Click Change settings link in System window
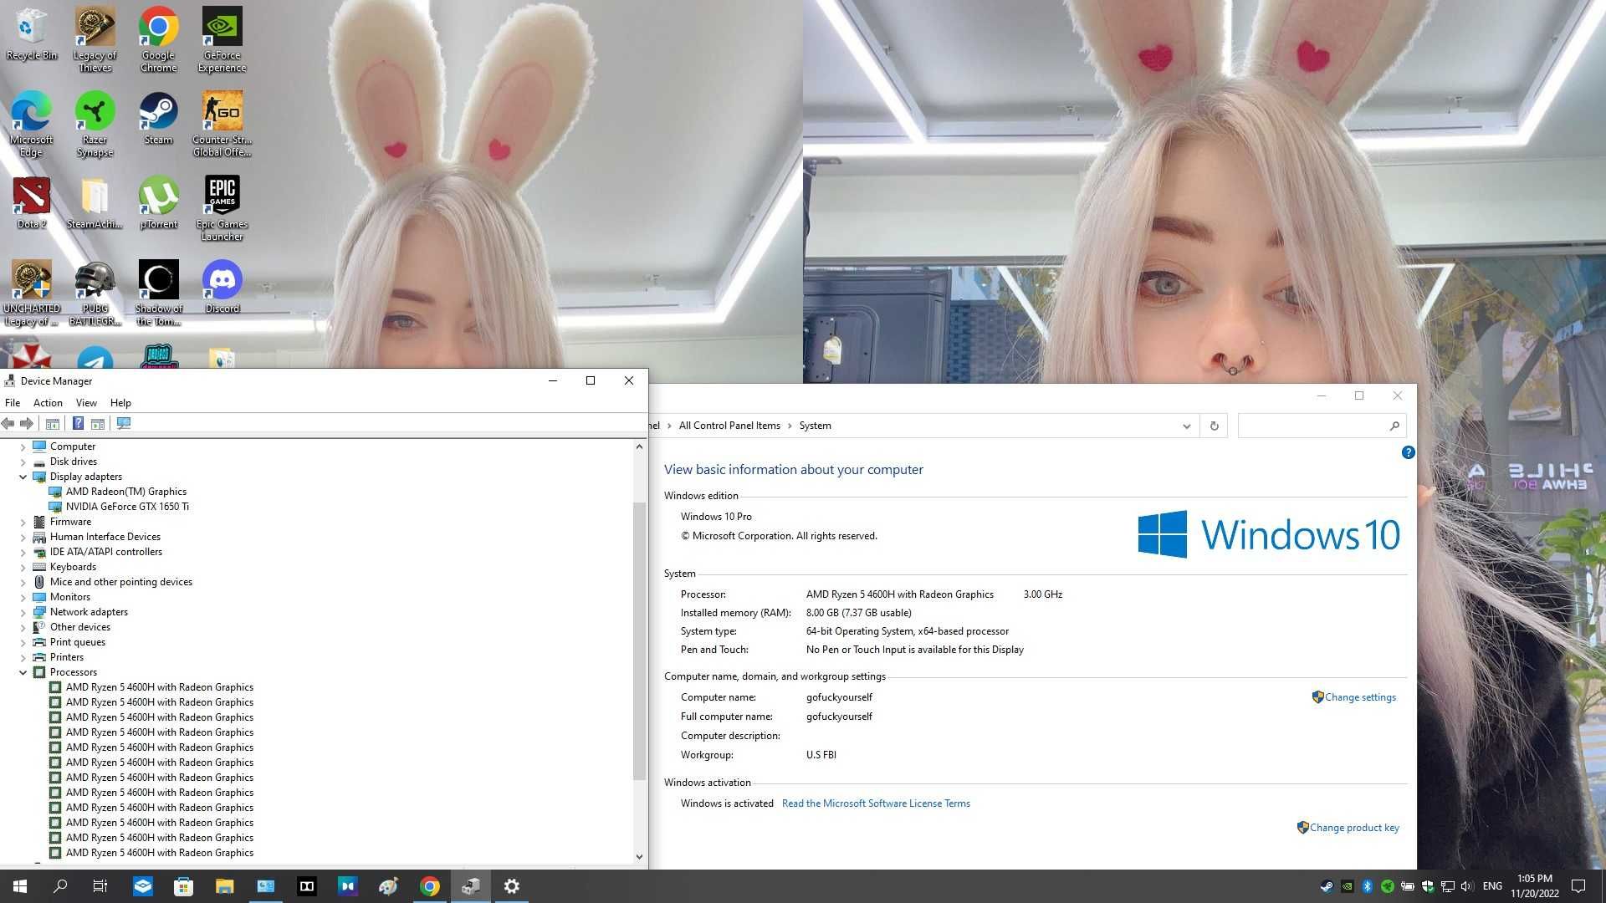1606x903 pixels. pyautogui.click(x=1360, y=697)
